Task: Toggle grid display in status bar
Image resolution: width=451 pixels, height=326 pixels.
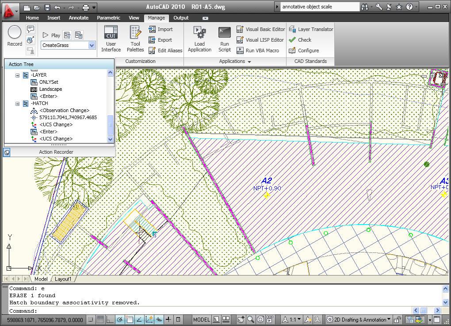Action: [x=100, y=319]
